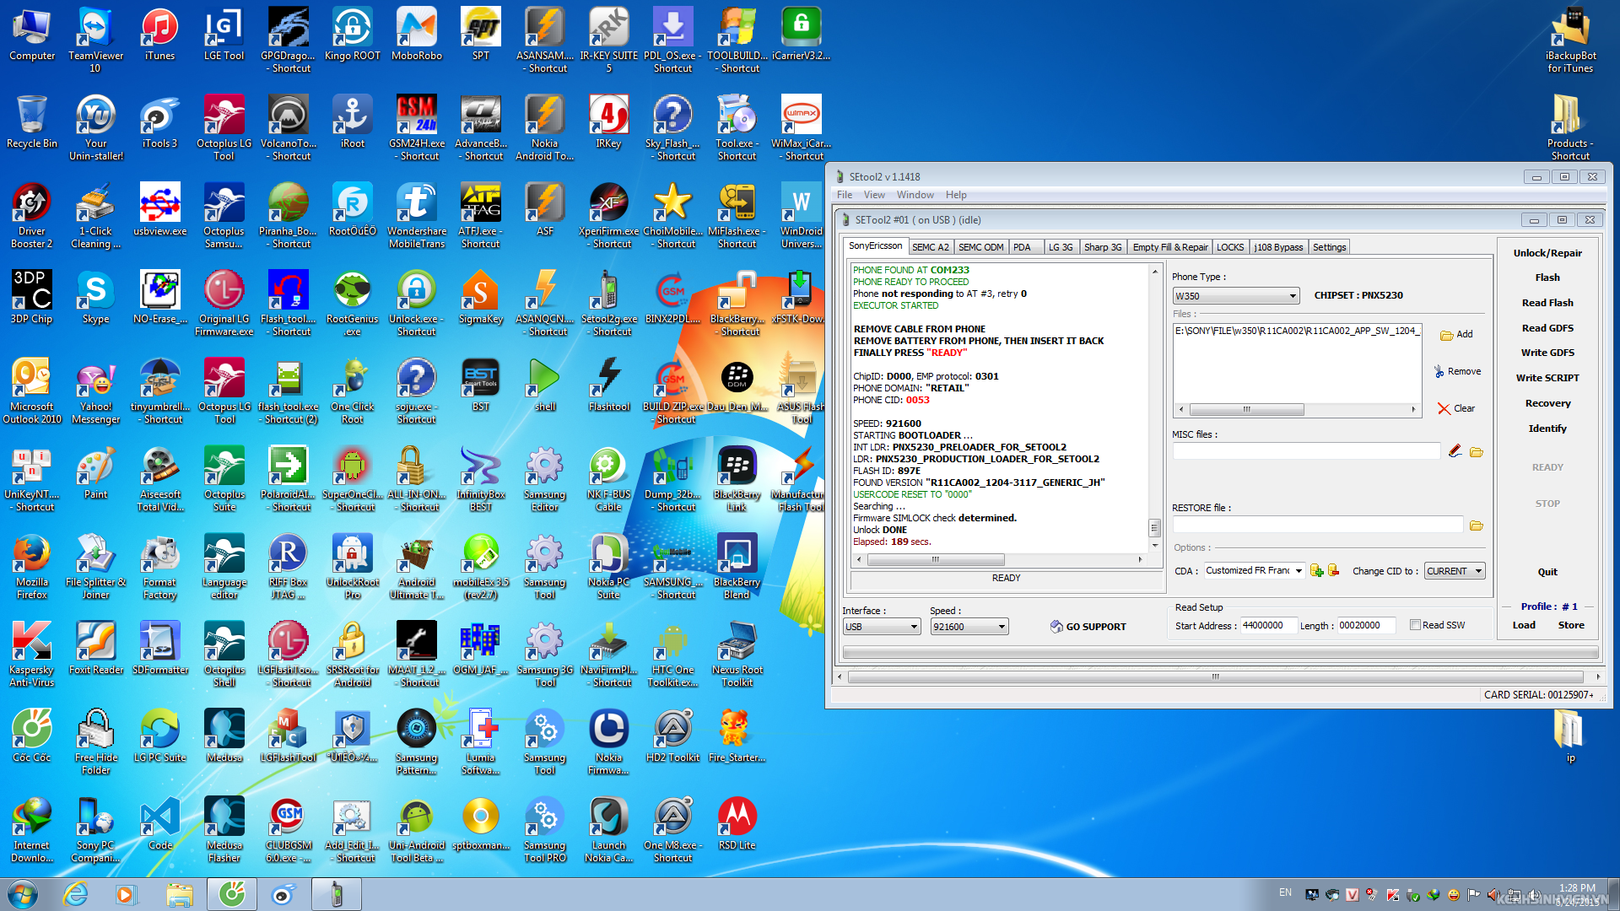Click the Length input field
The height and width of the screenshot is (911, 1620).
click(x=1366, y=625)
